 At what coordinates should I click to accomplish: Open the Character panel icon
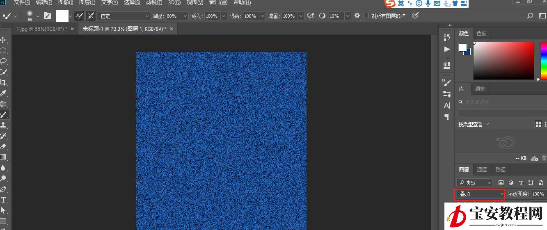[447, 105]
